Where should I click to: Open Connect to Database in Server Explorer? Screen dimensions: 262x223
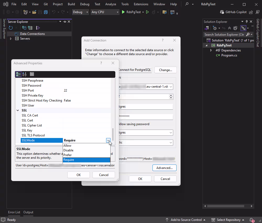24,28
